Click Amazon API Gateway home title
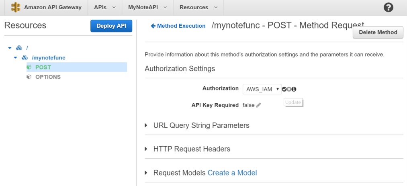Viewport: 407px width, 186px height. [x=53, y=7]
